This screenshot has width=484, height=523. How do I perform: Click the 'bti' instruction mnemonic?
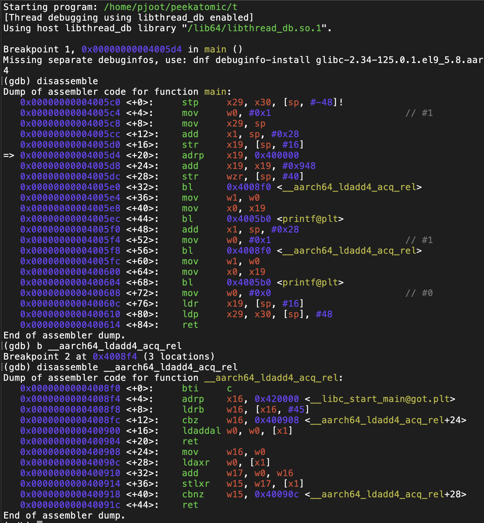(x=190, y=388)
